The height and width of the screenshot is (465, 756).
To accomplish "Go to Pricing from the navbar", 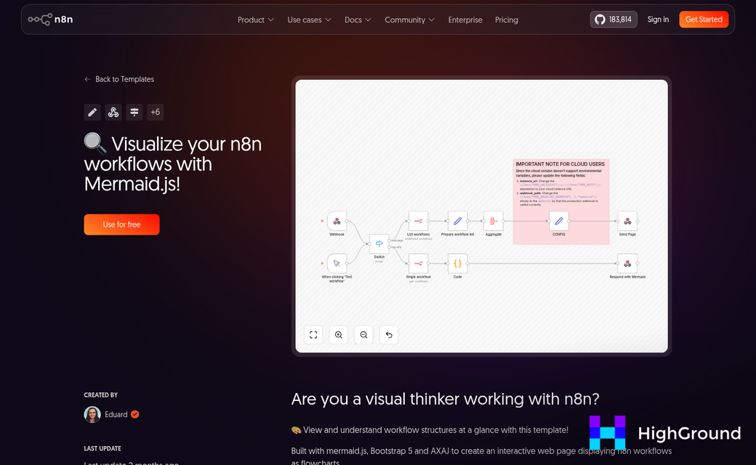I will (x=506, y=20).
